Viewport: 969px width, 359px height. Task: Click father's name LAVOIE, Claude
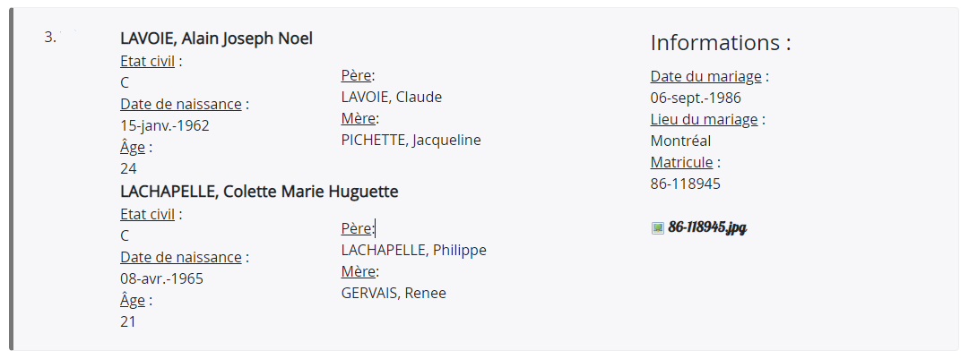pos(391,97)
